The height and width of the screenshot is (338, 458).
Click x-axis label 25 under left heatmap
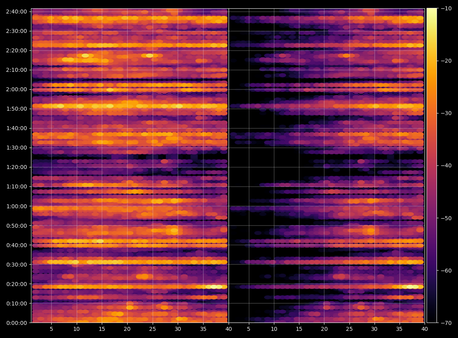click(x=153, y=329)
